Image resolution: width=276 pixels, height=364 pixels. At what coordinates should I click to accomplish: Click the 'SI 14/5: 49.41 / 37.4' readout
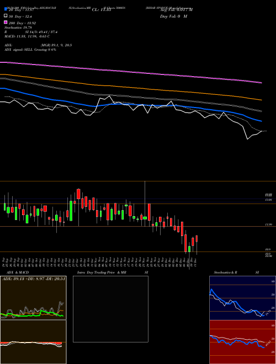(x=41, y=32)
